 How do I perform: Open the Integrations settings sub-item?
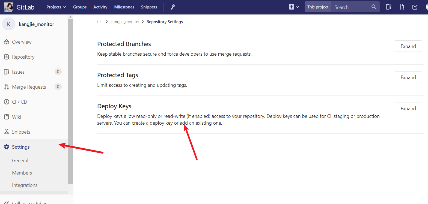tap(25, 185)
